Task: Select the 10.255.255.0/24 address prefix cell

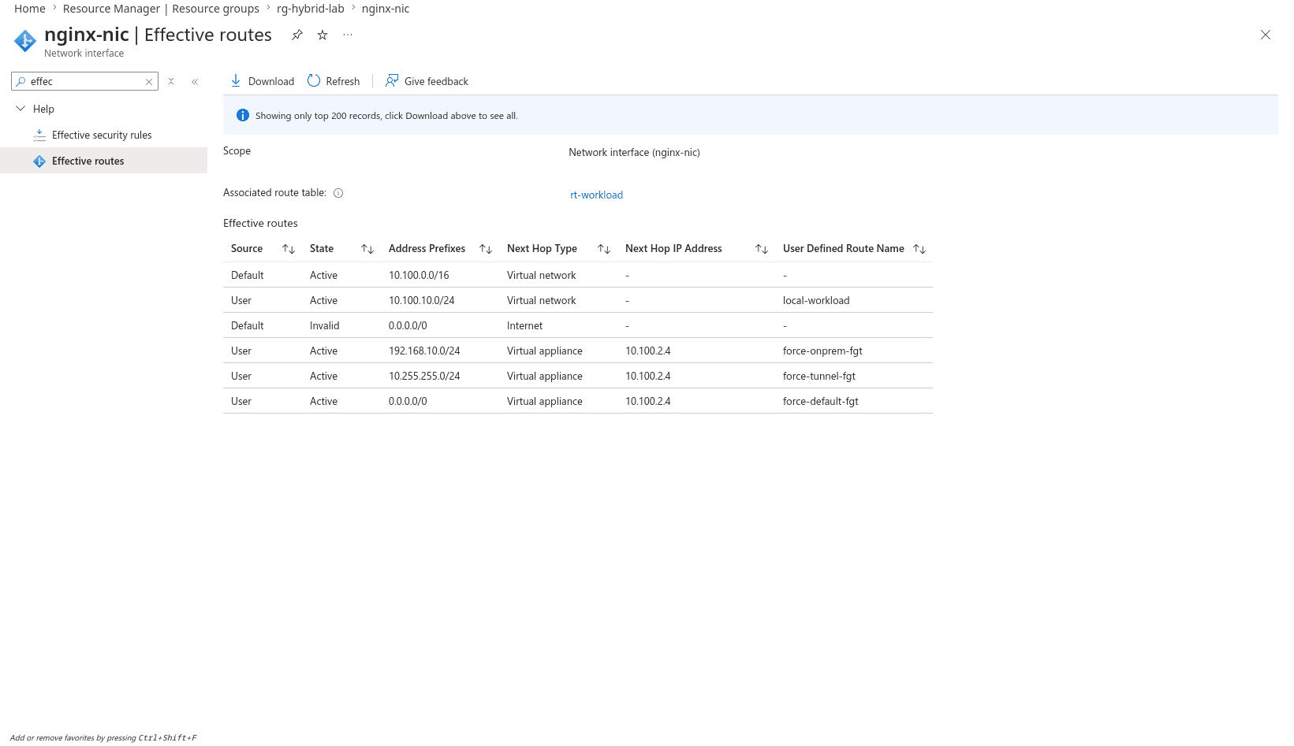Action: click(424, 376)
